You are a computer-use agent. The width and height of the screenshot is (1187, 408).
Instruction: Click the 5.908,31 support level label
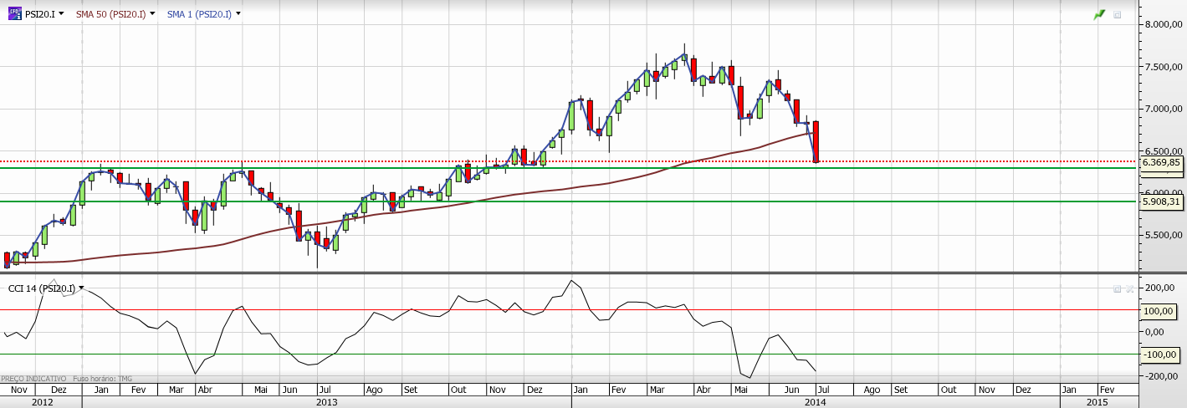1162,201
